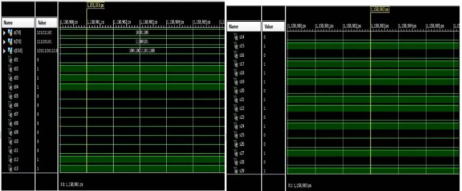Image resolution: width=462 pixels, height=191 pixels.
Task: Click the signal icon for s02
Action: pyautogui.click(x=11, y=69)
